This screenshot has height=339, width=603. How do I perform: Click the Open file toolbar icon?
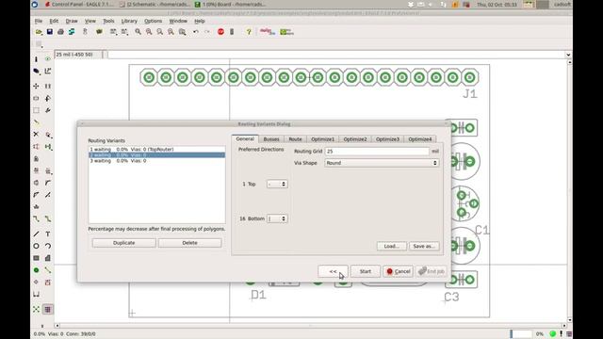(39, 32)
